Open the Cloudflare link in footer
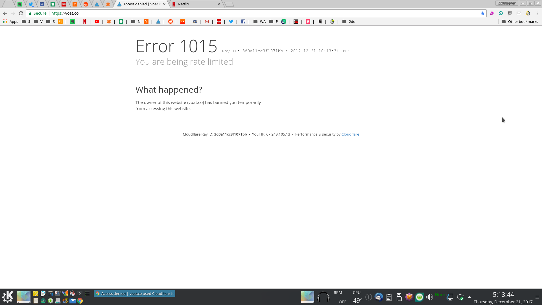This screenshot has height=305, width=542. (x=350, y=134)
